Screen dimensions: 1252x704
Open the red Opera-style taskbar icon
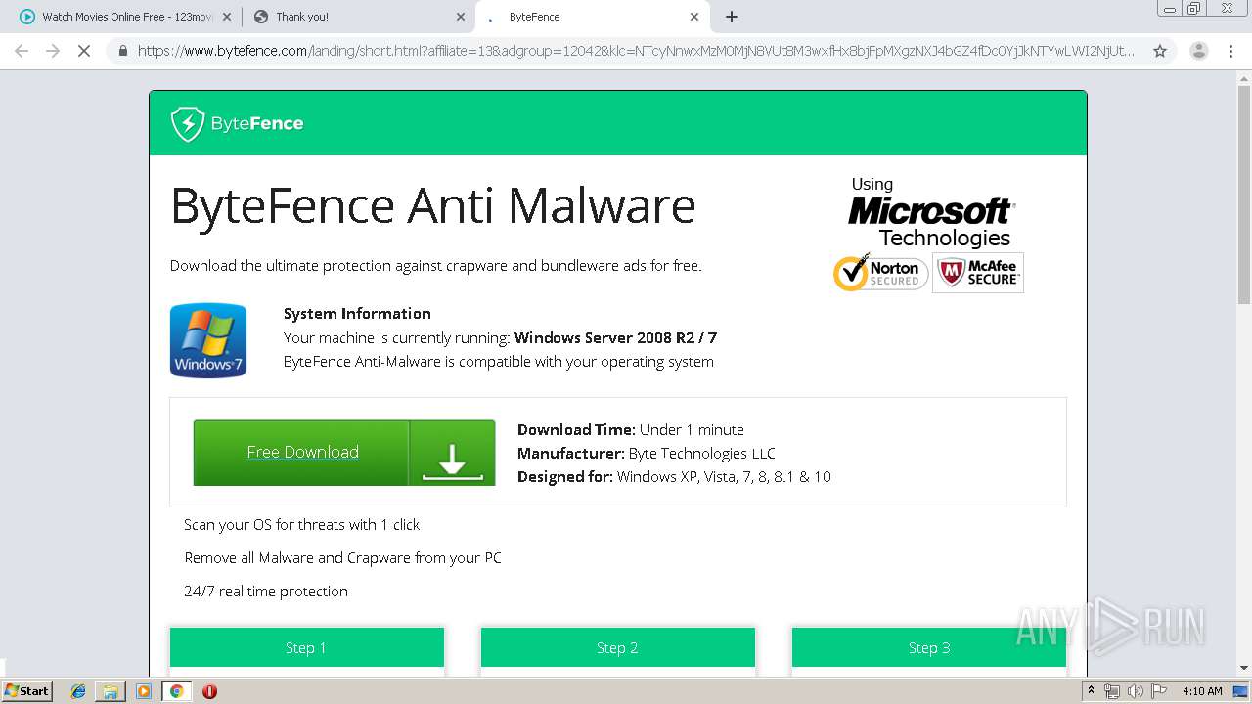(209, 691)
